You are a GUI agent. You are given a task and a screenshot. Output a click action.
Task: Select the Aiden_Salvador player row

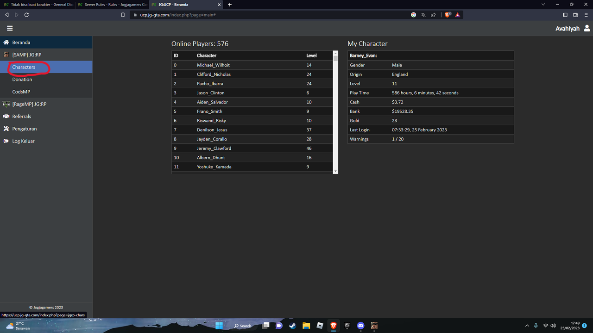coord(252,102)
